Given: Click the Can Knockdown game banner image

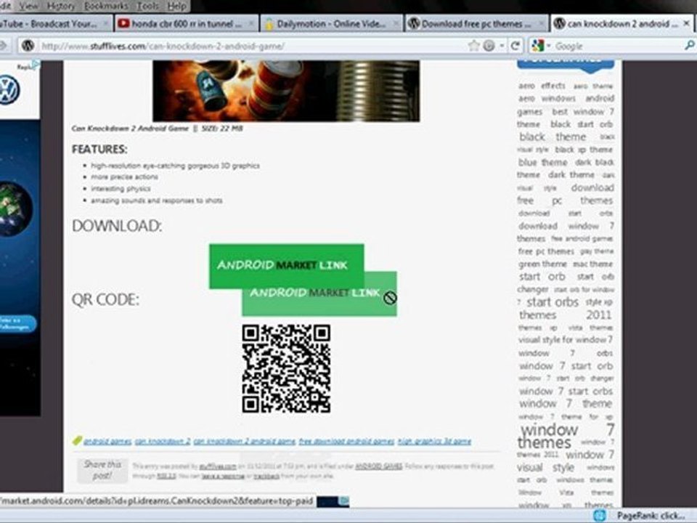Looking at the screenshot, I should pyautogui.click(x=286, y=91).
